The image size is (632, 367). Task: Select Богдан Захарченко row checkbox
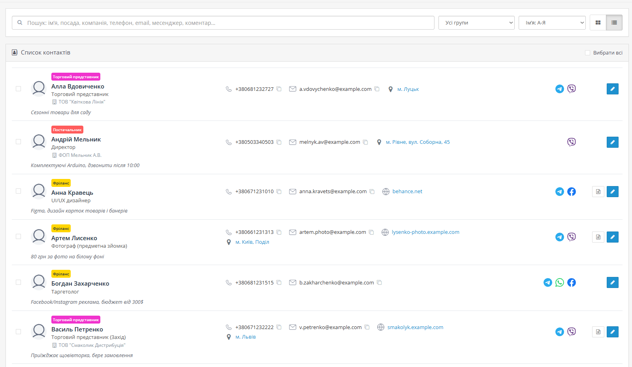pos(18,282)
